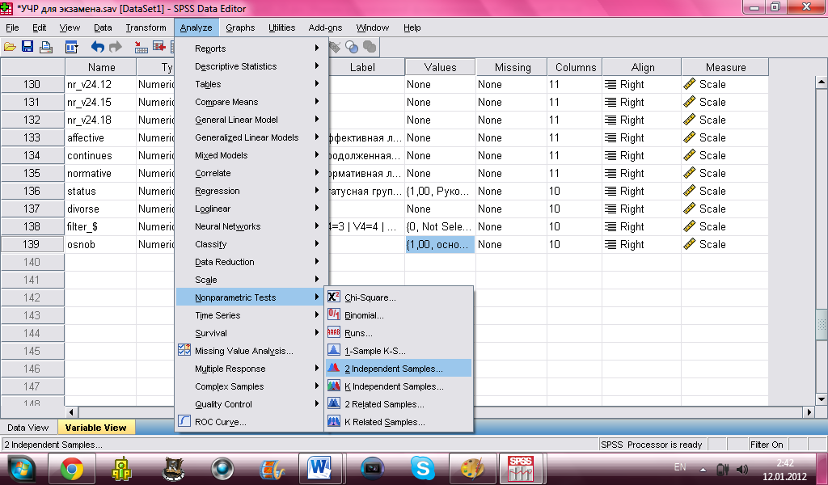828x485 pixels.
Task: Open the Chi-Square test dialog
Action: coord(399,297)
